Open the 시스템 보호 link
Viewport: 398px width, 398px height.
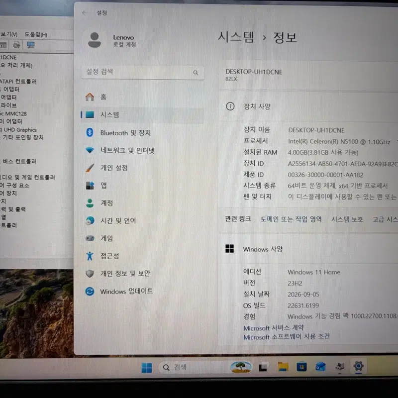347,219
